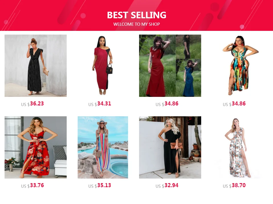The height and width of the screenshot is (204, 273).
Task: Open the black polka dot maxi dress thumbnail
Action: pyautogui.click(x=36, y=66)
